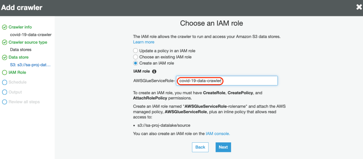Click the Review all steps circle icon
363x159 pixels.
click(x=5, y=102)
